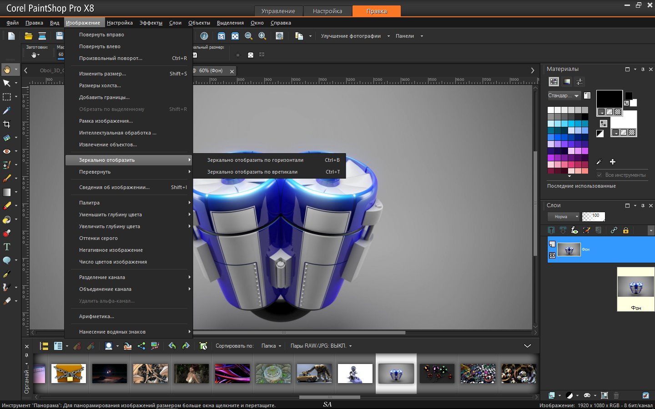The height and width of the screenshot is (409, 655).
Task: Choose Негативное изображение menu item
Action: (129, 250)
